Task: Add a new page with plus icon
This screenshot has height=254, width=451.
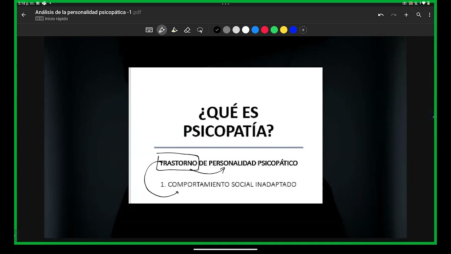Action: [406, 15]
